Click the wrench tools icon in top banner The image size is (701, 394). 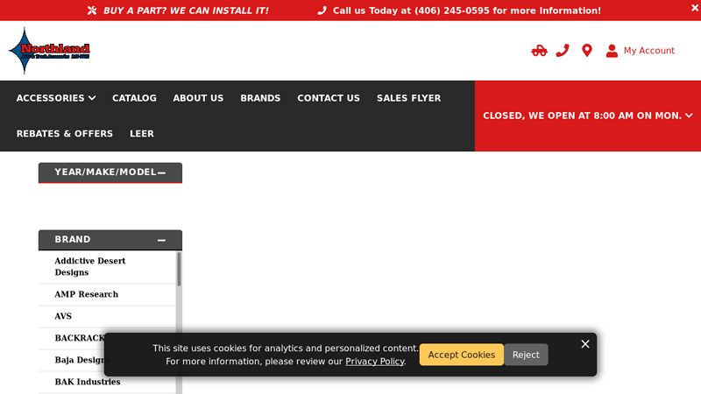93,11
